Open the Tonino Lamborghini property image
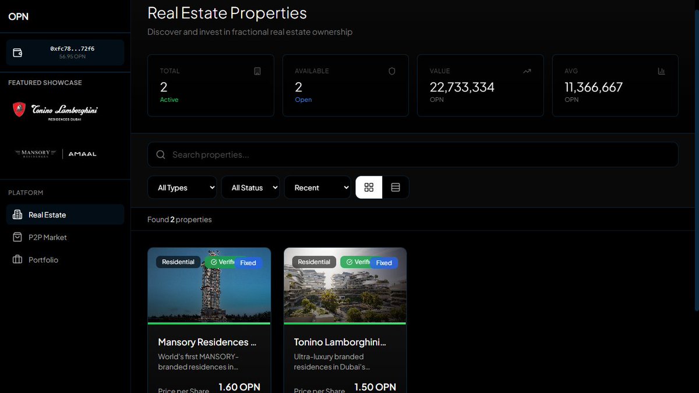Screen dimensions: 699x393 click(345, 285)
